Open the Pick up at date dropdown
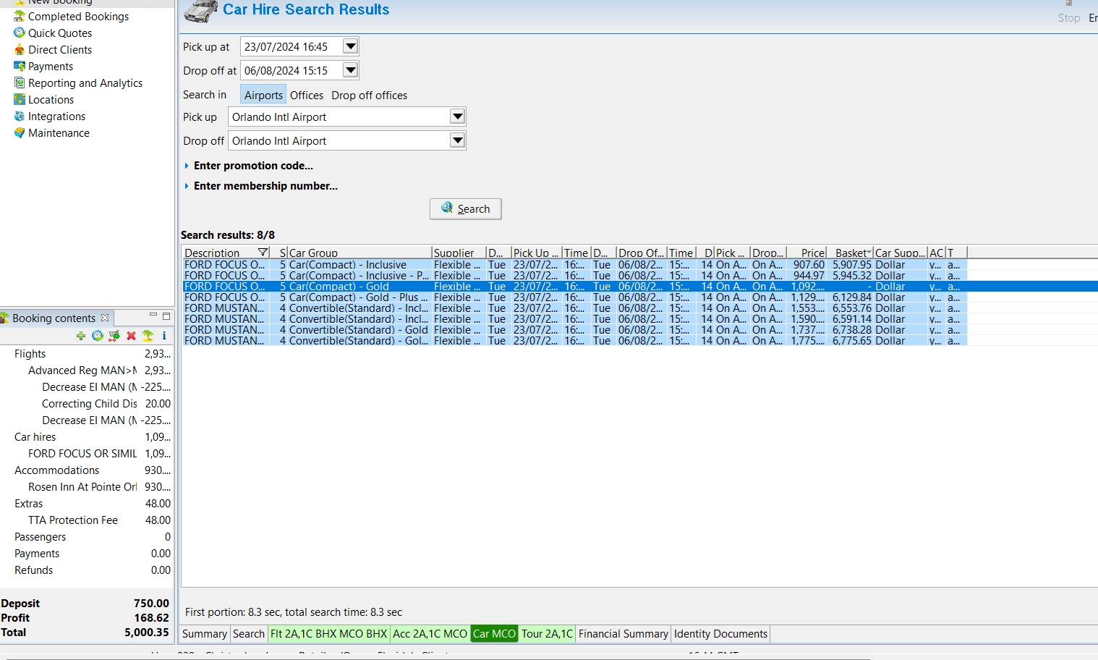1098x660 pixels. [350, 46]
